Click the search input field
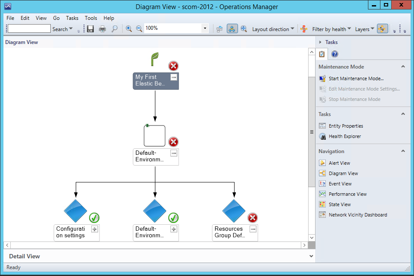Screen dimensions: 414x276 point(29,29)
